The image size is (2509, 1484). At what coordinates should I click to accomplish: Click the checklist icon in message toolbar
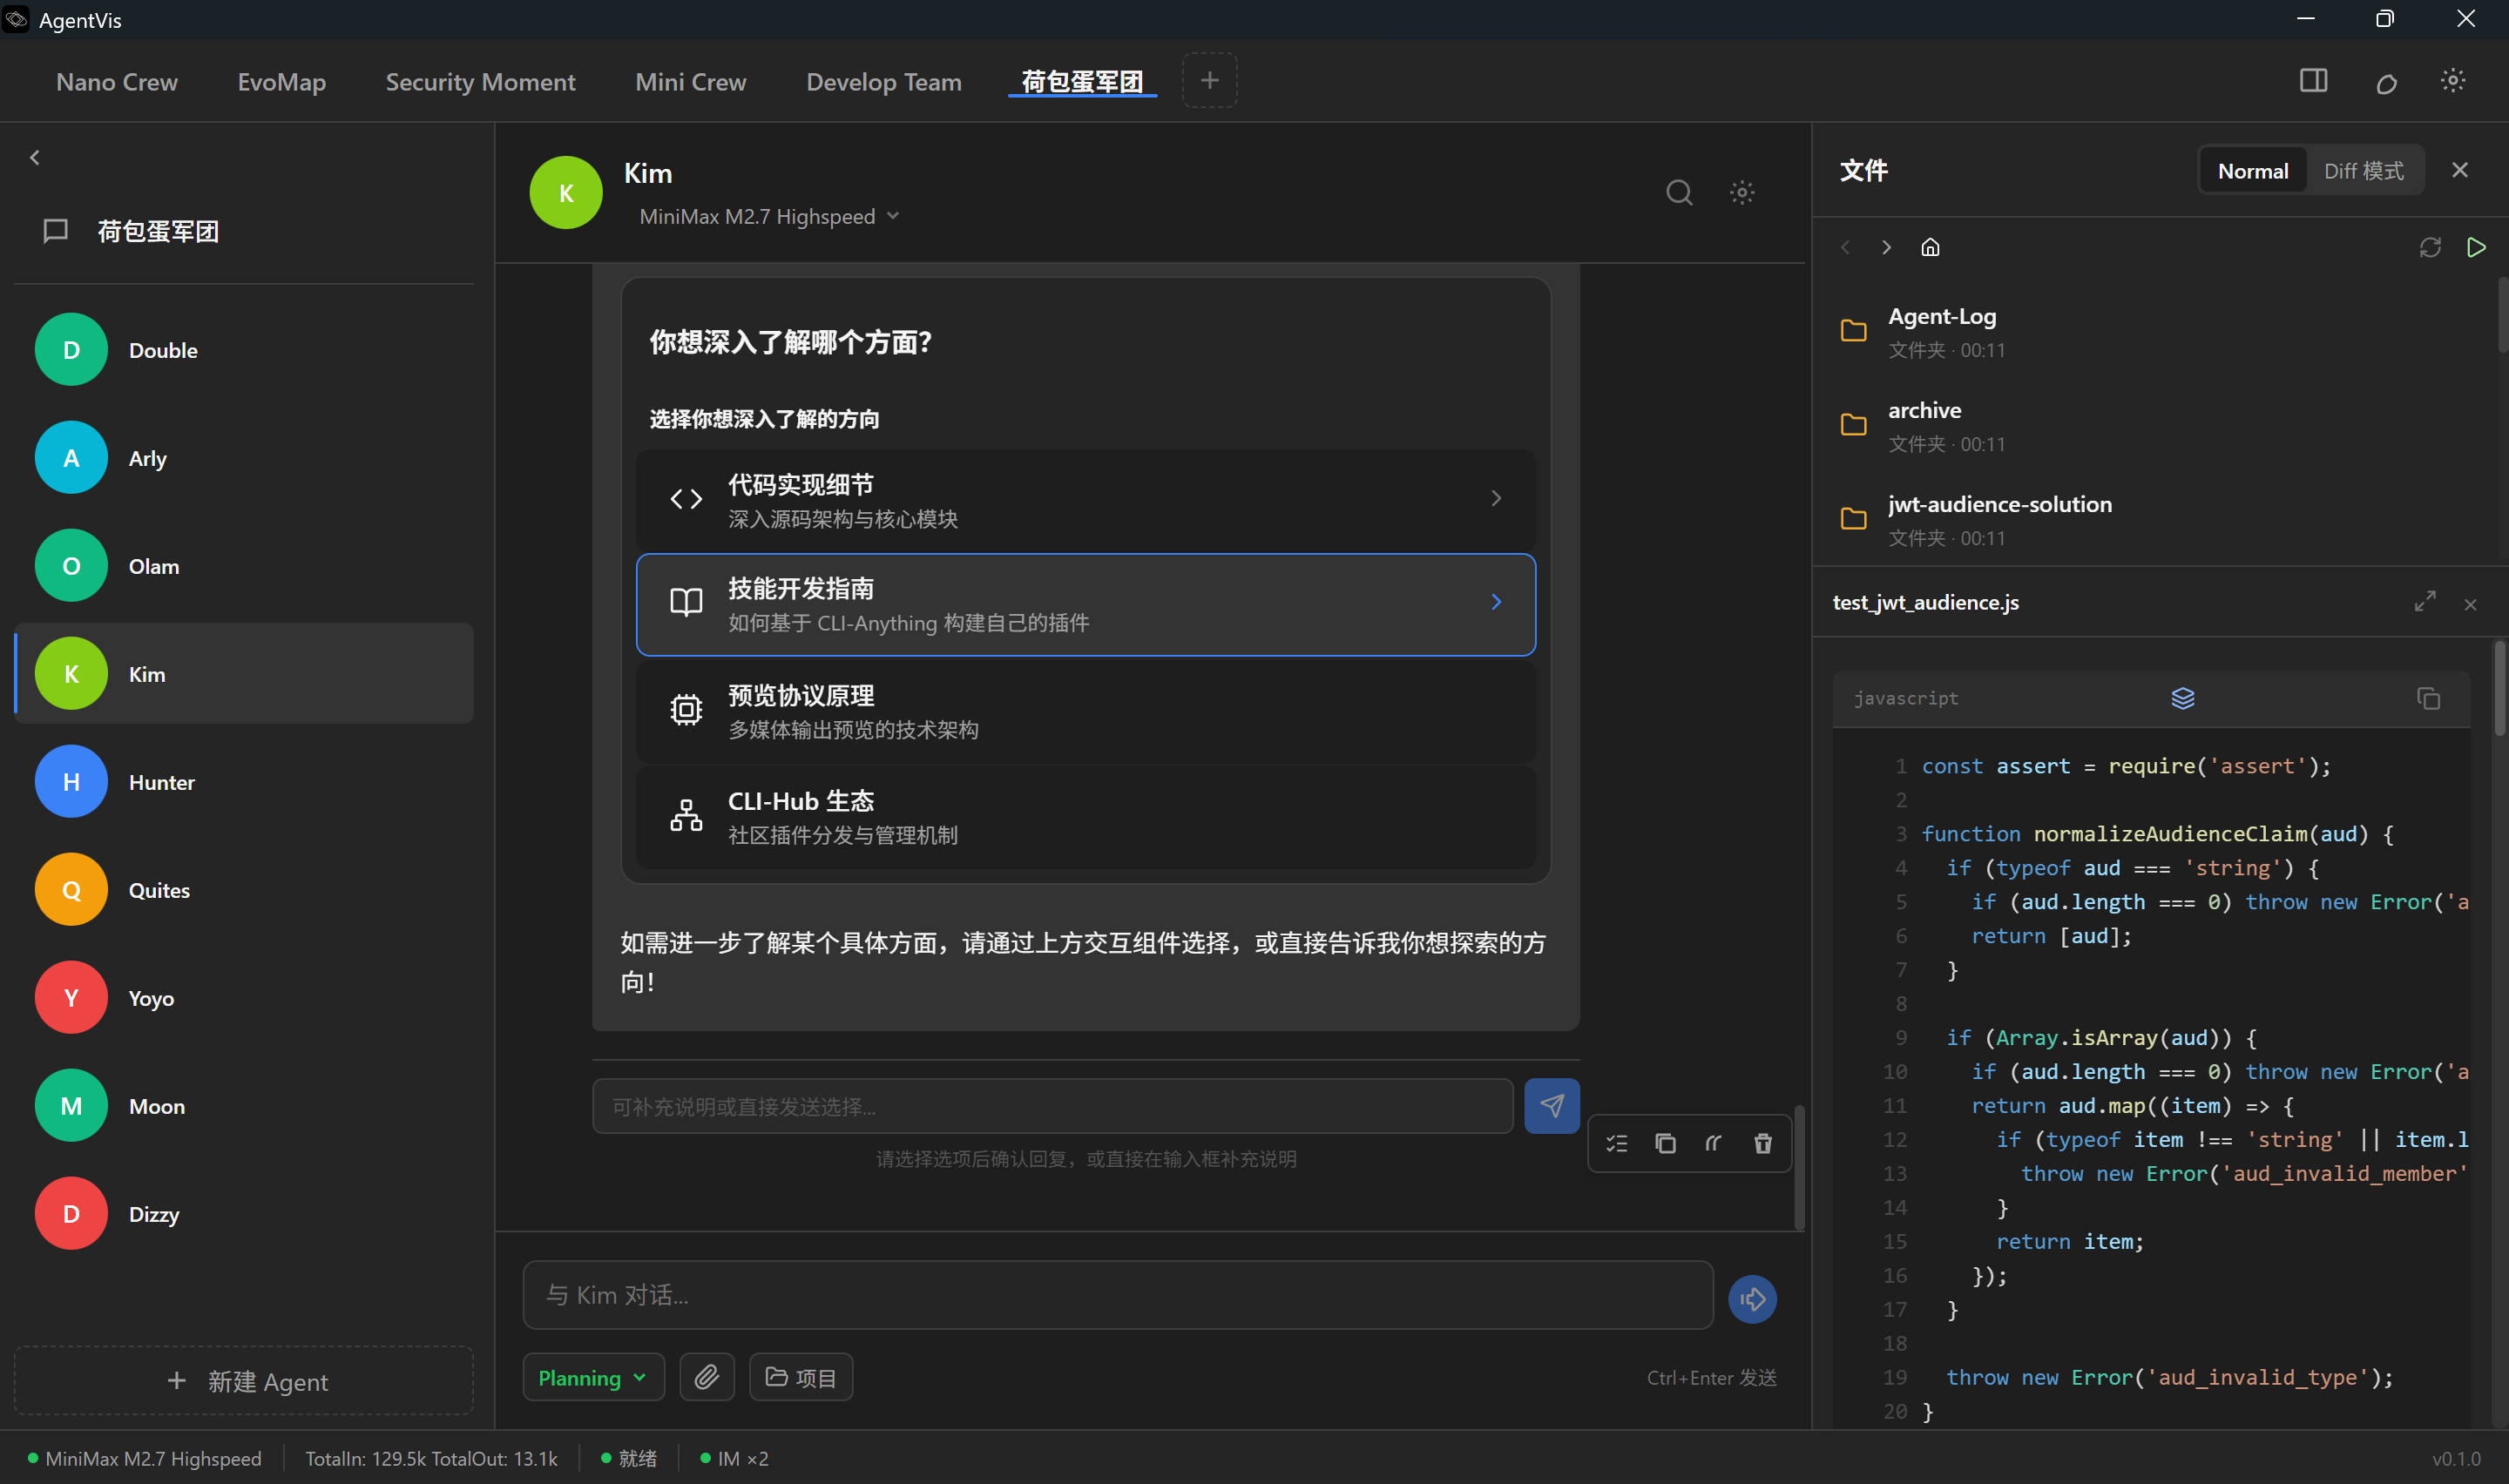point(1617,1143)
